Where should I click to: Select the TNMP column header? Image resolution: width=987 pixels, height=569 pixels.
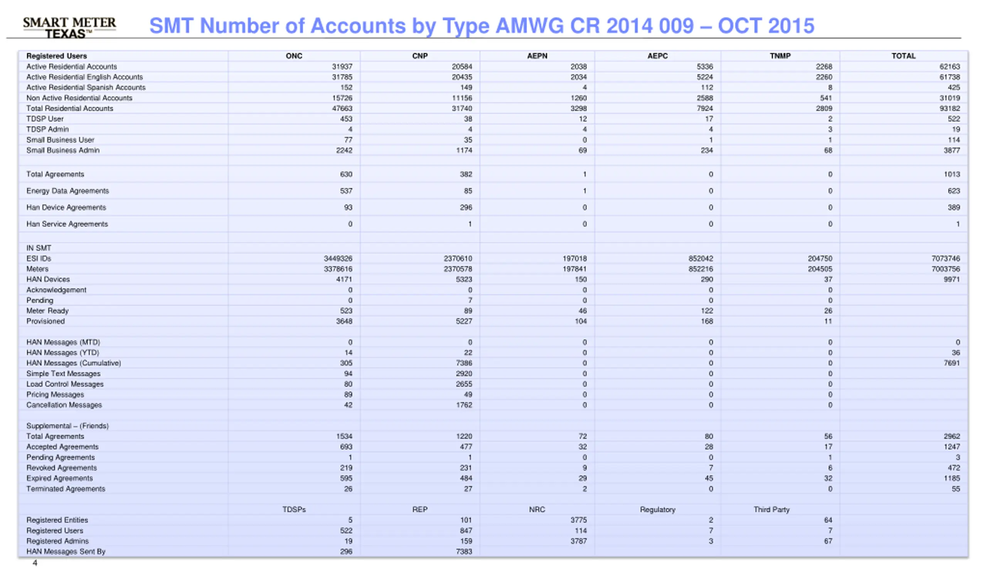(780, 56)
